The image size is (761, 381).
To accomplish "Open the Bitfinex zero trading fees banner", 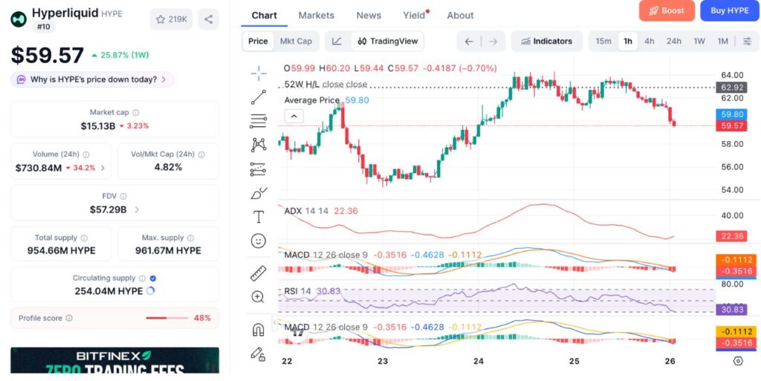I will [114, 360].
